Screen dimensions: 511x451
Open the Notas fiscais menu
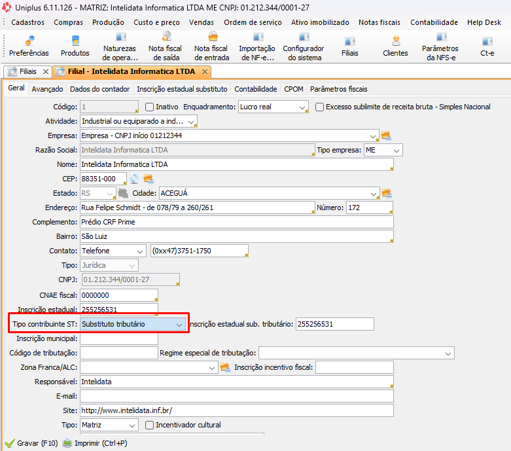[379, 22]
